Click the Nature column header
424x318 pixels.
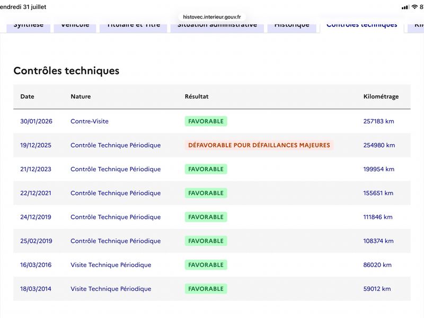pyautogui.click(x=81, y=96)
